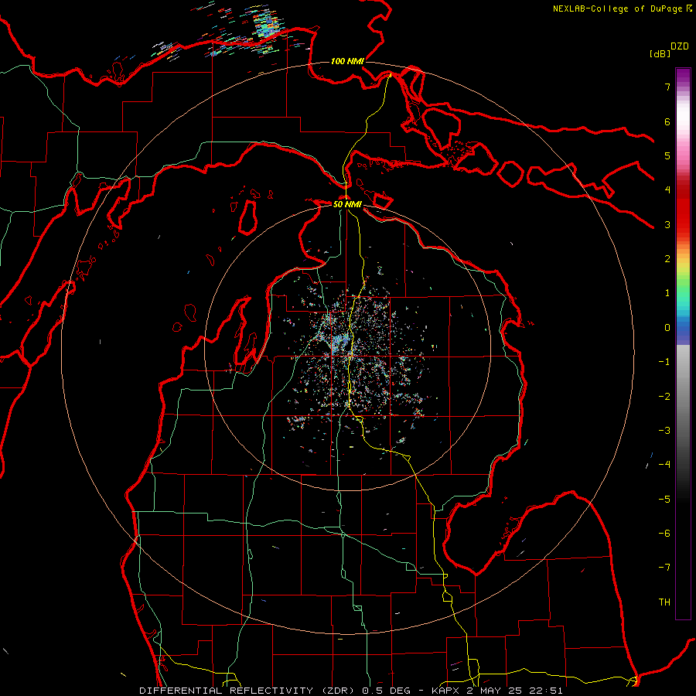Click the 5 tick label on the scale
Image resolution: width=696 pixels, height=696 pixels.
[x=667, y=155]
